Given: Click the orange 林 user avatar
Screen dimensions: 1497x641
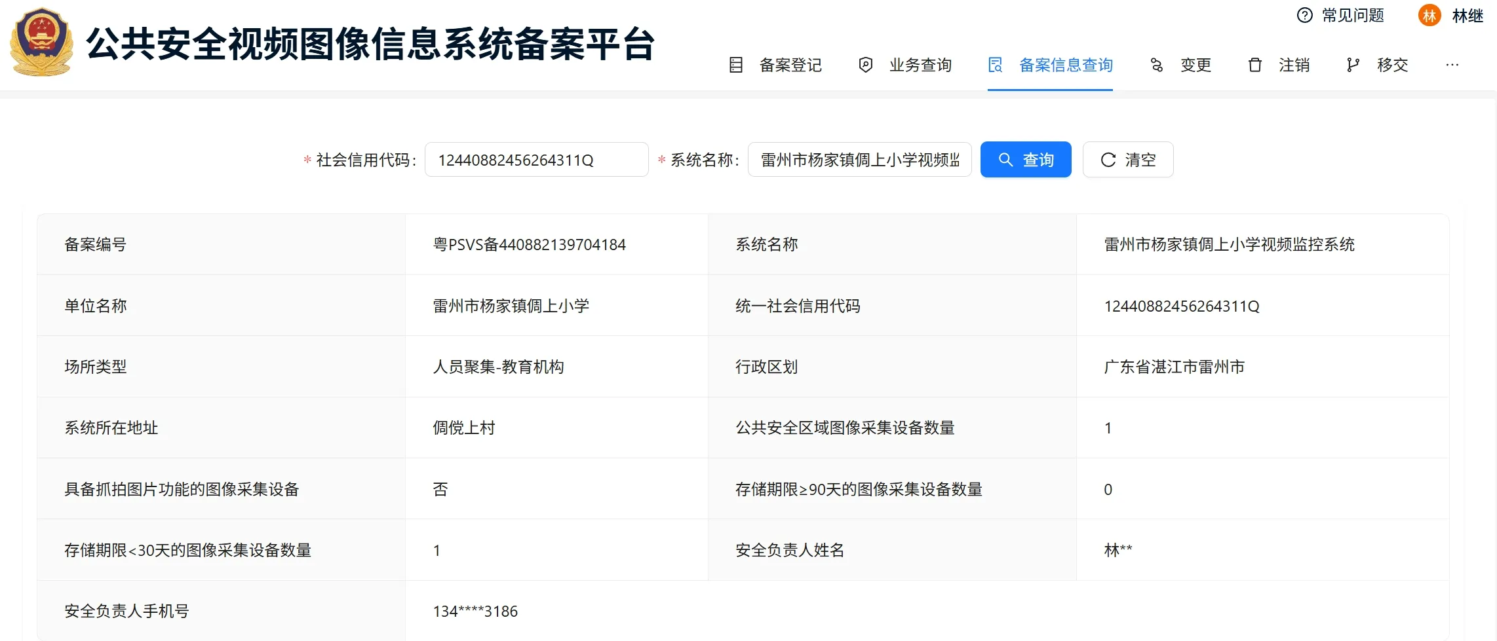Looking at the screenshot, I should point(1429,15).
